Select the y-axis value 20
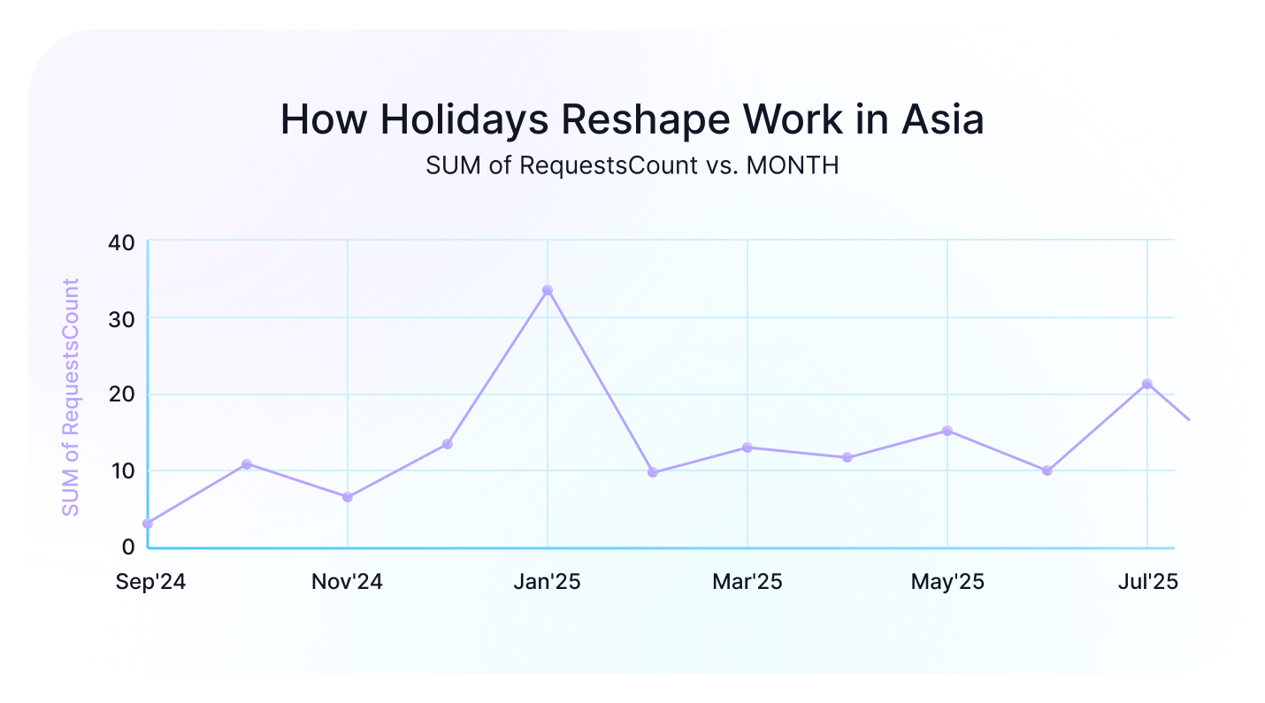Screen dimensions: 1265x703 click(x=124, y=394)
